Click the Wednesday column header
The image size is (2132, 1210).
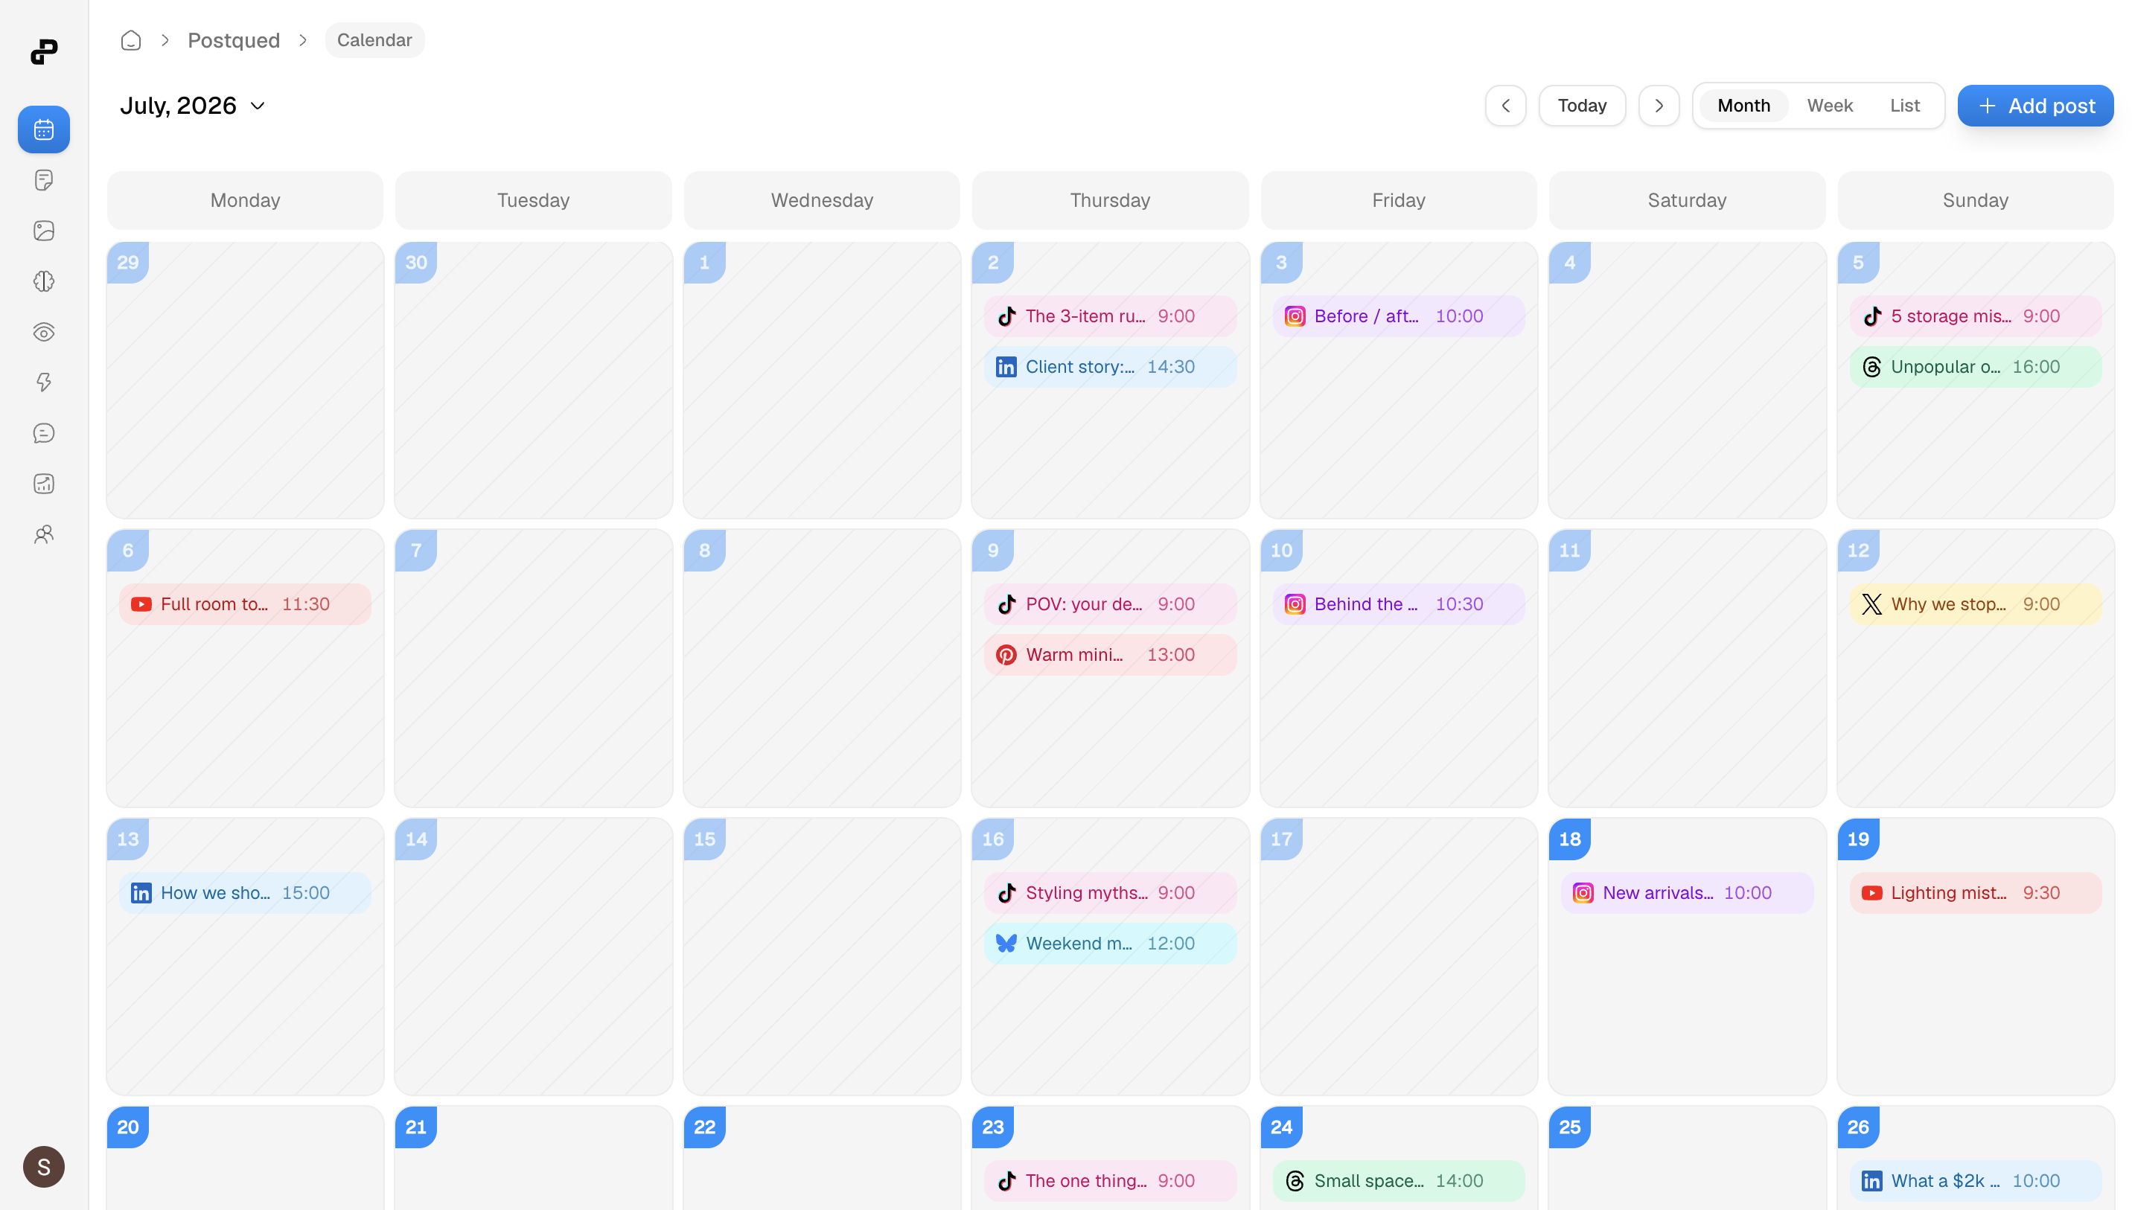[821, 200]
